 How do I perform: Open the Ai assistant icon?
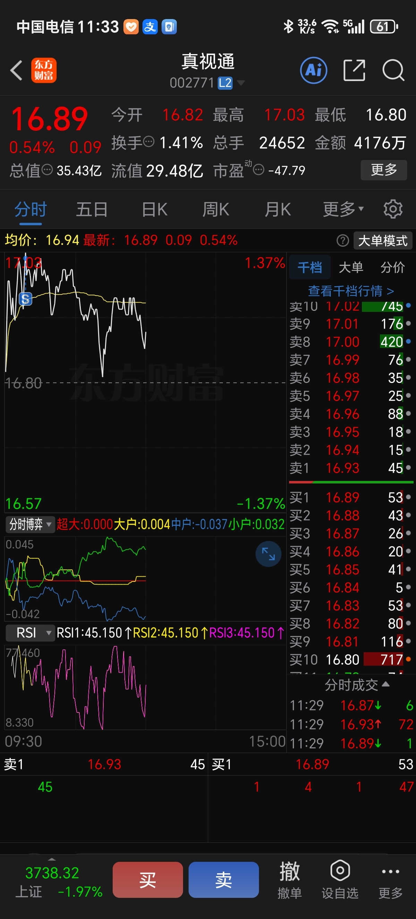(x=314, y=70)
